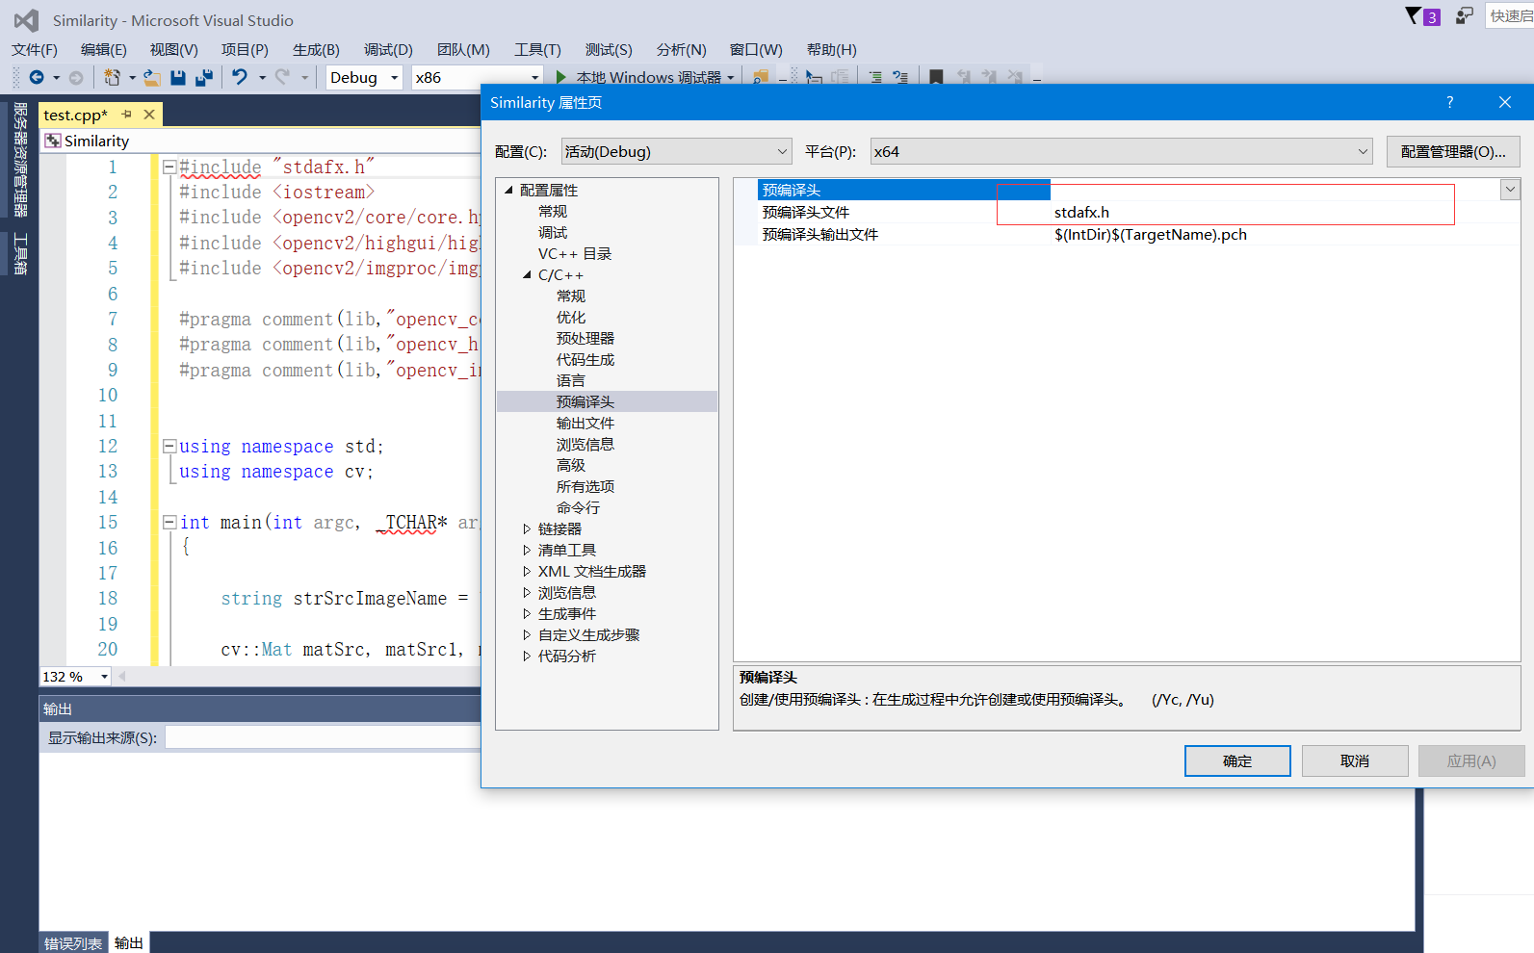
Task: Click the comment-out lines toolbar icon
Action: pos(875,77)
